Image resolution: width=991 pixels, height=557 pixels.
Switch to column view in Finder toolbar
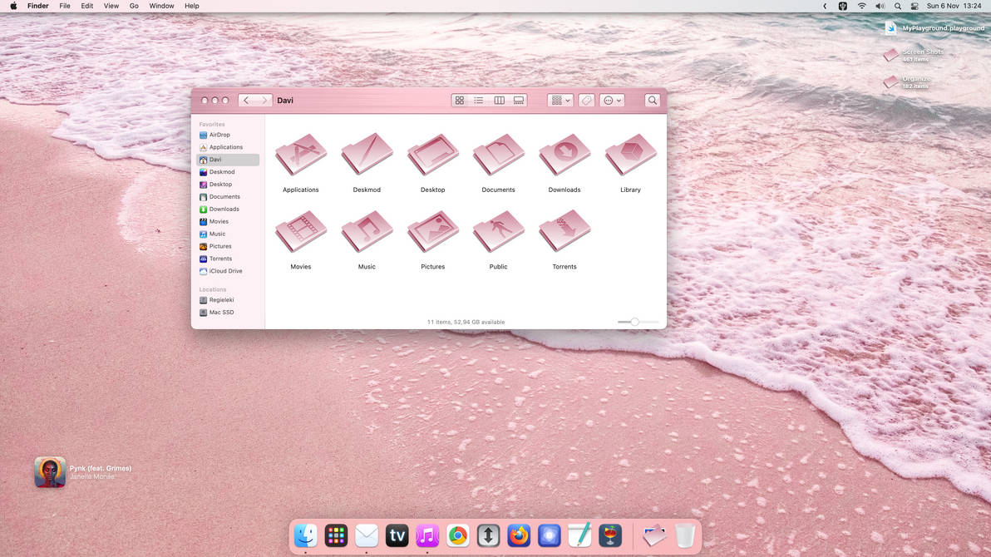pos(499,101)
